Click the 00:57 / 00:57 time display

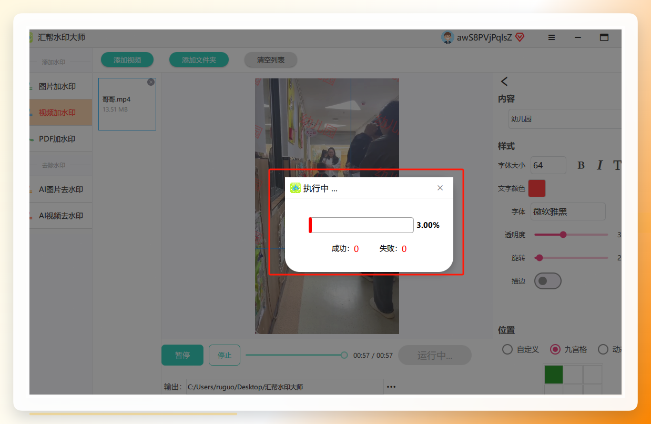tap(373, 356)
